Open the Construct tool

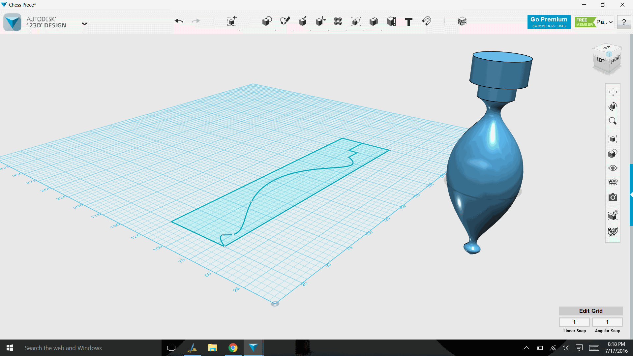(303, 21)
